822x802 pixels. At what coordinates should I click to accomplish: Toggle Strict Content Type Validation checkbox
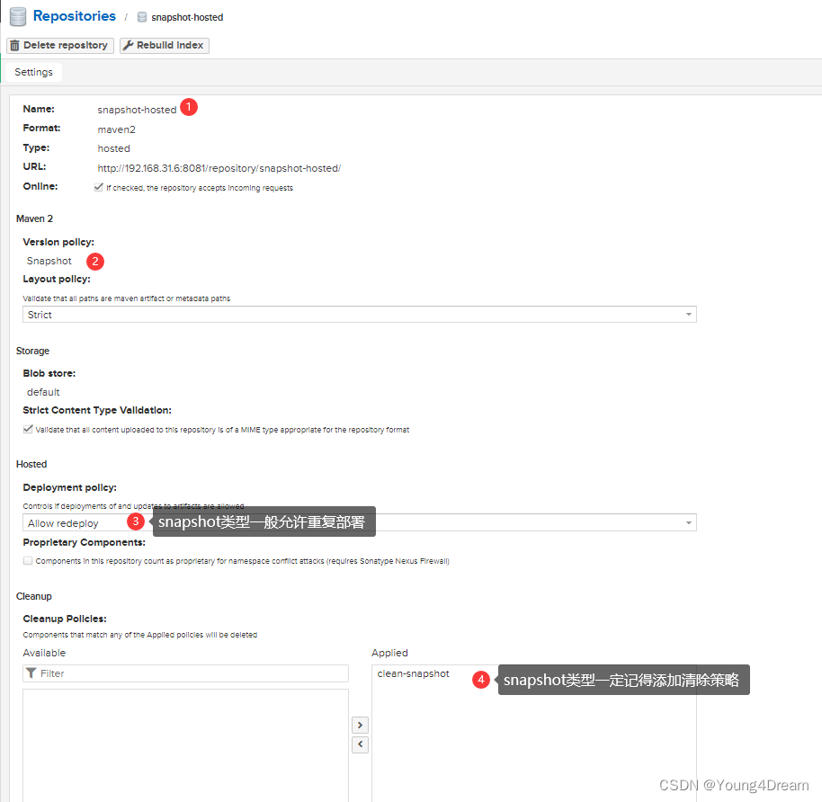(28, 429)
